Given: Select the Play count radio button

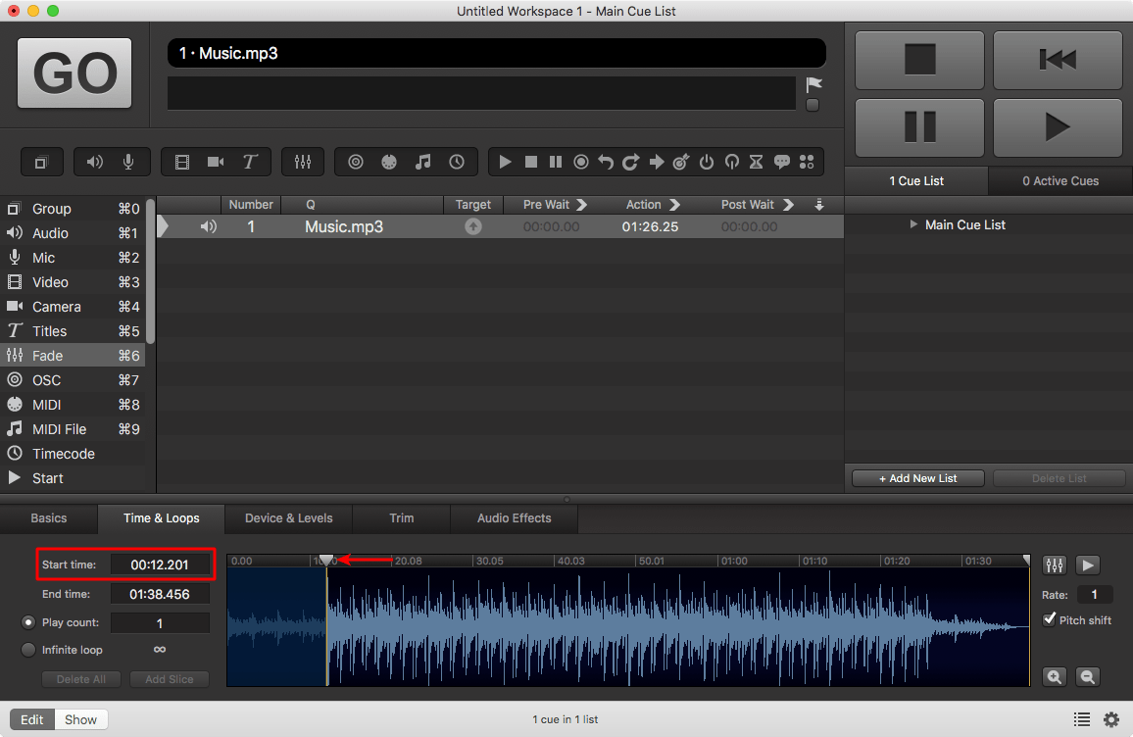Looking at the screenshot, I should point(28,622).
